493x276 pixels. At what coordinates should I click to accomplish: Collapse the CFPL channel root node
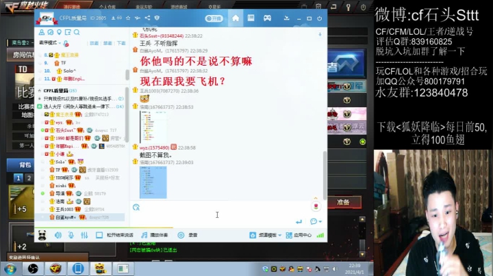39,91
